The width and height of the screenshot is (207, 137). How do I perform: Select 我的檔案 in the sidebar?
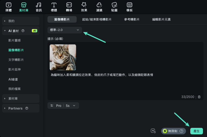15,89
